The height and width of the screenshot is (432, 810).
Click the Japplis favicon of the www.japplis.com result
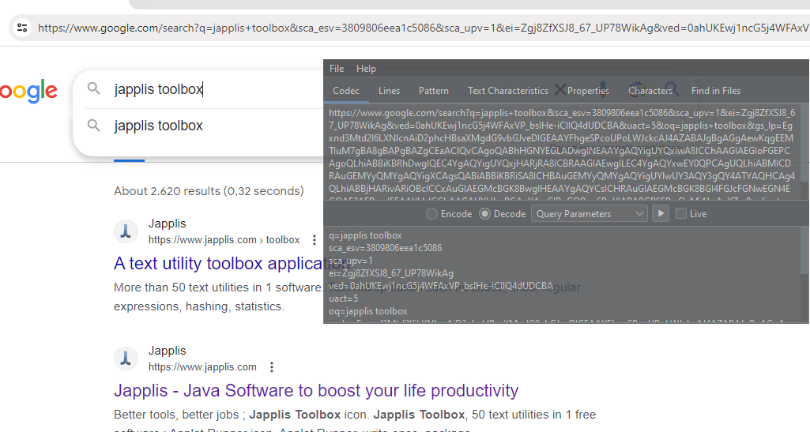[x=126, y=359]
